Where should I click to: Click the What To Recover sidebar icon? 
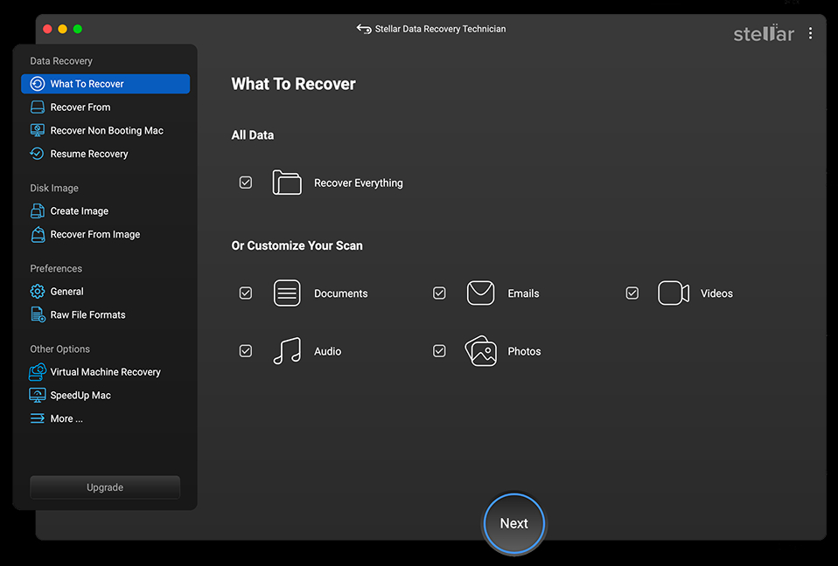coord(38,84)
